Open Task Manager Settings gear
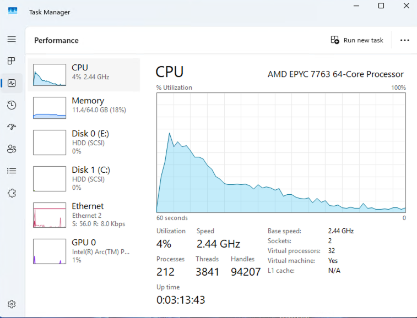 click(x=12, y=304)
